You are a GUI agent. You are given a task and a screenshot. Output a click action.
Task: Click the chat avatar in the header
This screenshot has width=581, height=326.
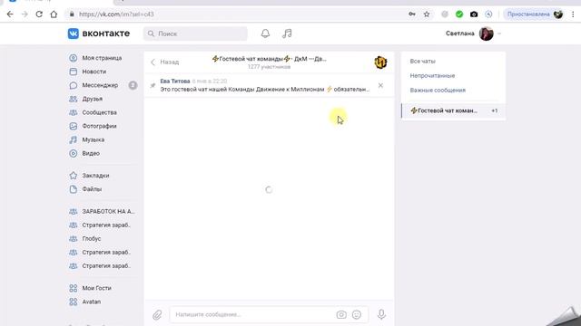click(380, 62)
